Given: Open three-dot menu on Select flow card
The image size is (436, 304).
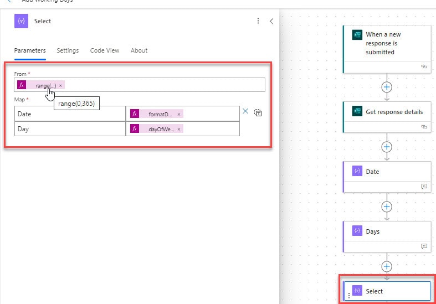Looking at the screenshot, I should click(x=348, y=296).
